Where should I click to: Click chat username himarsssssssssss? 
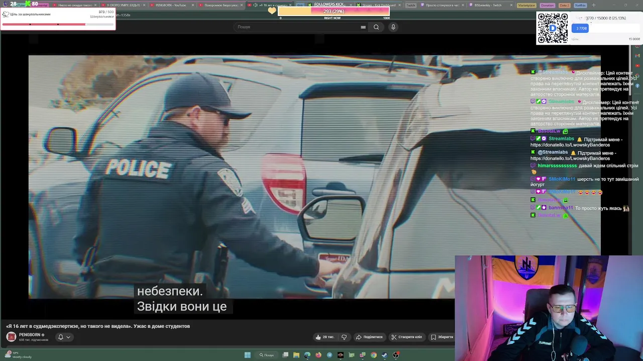[557, 165]
